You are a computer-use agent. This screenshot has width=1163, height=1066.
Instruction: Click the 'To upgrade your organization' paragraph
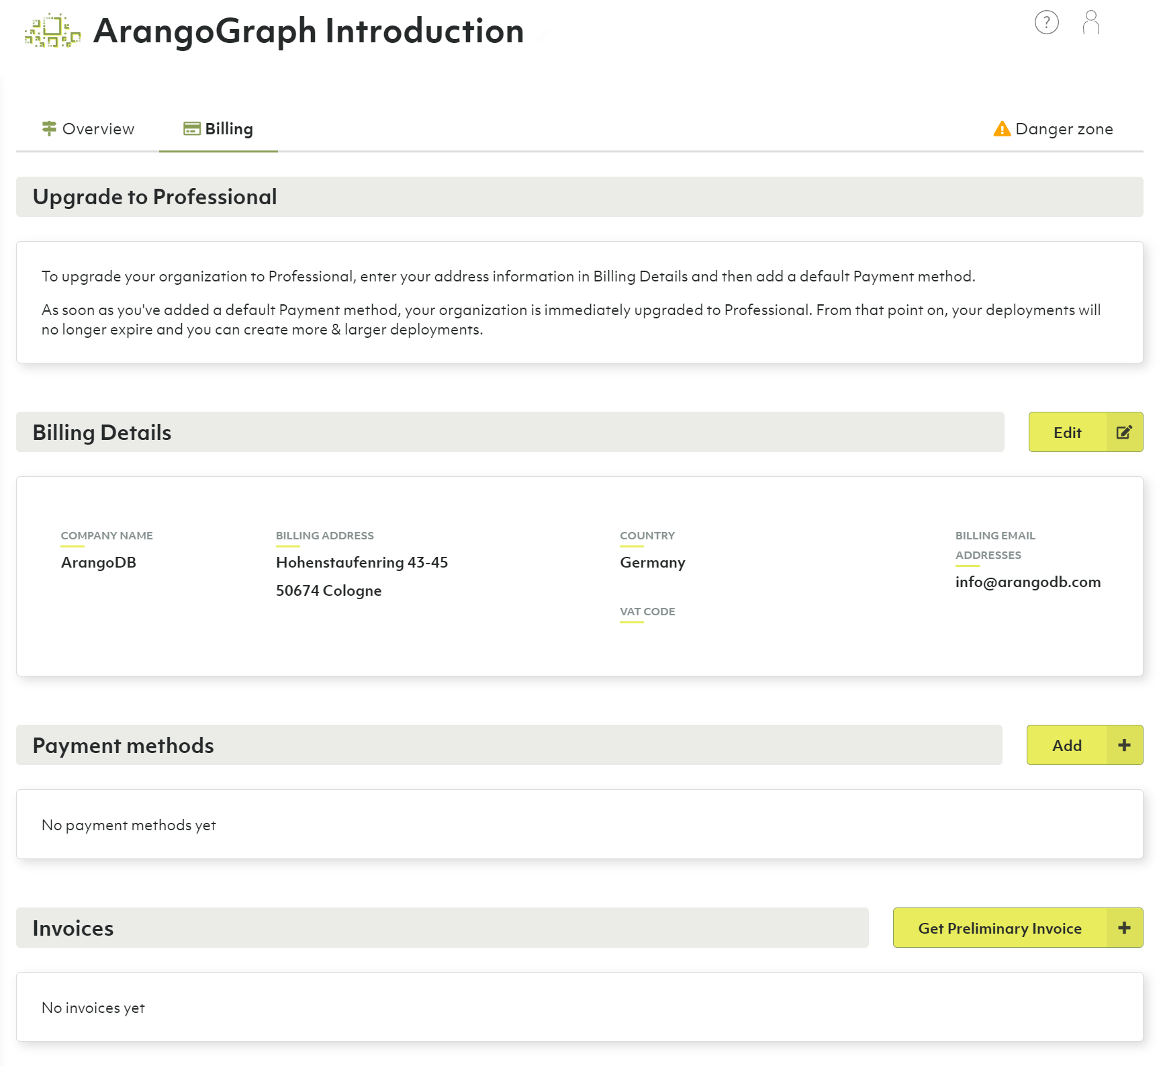coord(508,277)
